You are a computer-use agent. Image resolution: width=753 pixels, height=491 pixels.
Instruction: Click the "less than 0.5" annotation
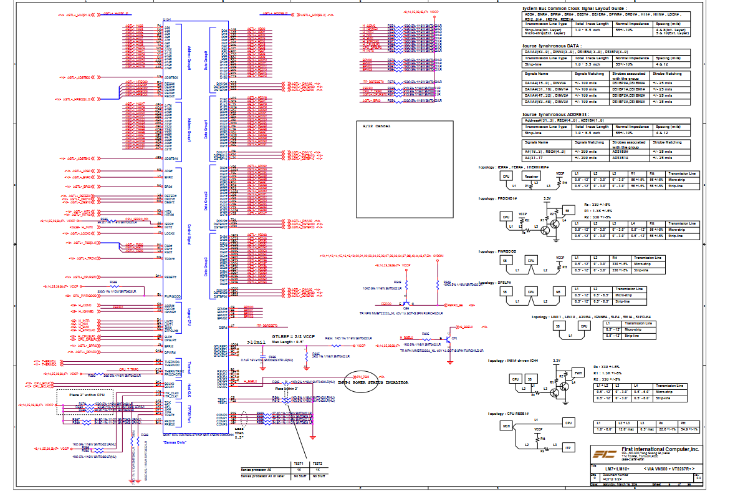(x=240, y=434)
